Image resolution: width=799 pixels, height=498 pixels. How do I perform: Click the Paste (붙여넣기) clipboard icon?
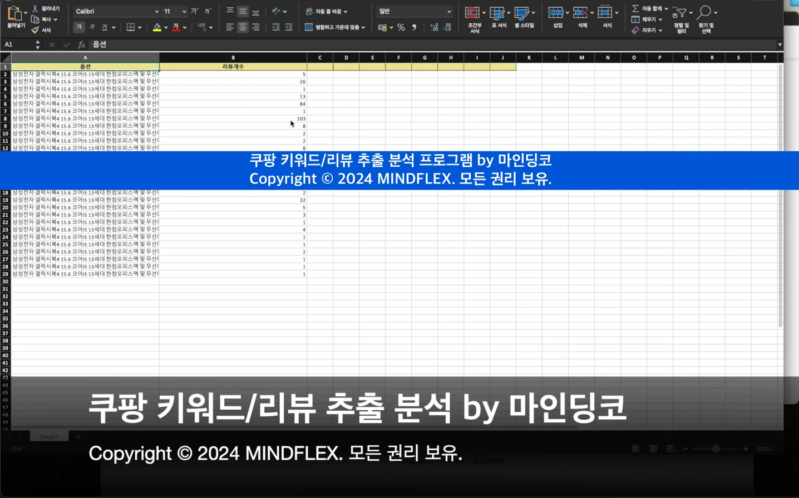pyautogui.click(x=14, y=13)
